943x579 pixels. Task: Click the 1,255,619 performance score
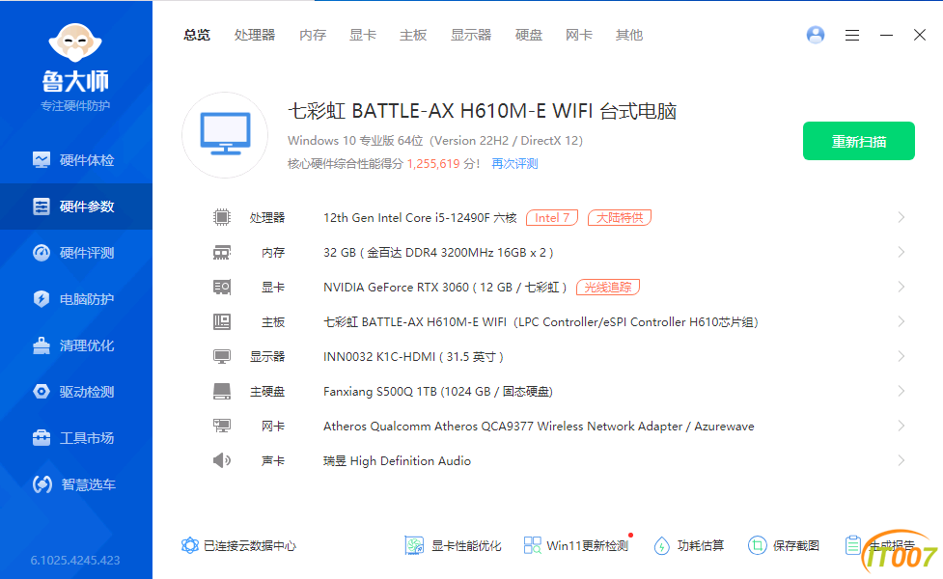[x=433, y=163]
